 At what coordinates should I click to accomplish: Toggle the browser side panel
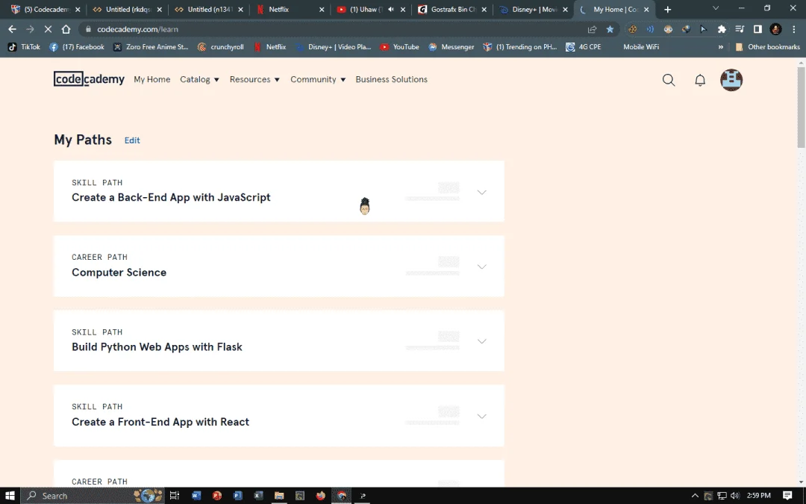click(x=757, y=29)
